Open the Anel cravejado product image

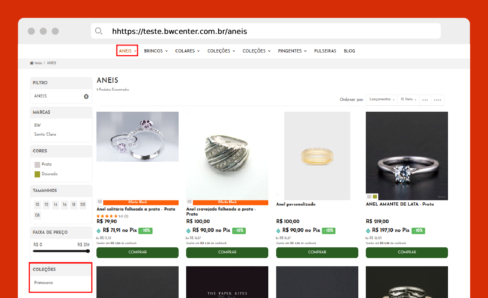coord(227,156)
